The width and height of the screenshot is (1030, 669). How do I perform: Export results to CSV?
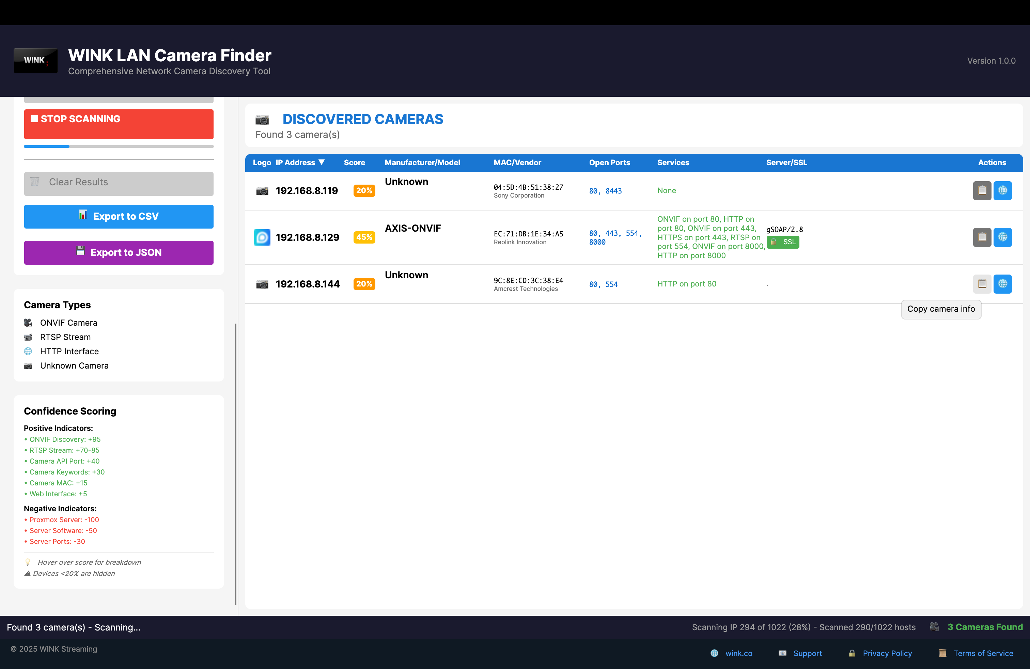(x=119, y=216)
